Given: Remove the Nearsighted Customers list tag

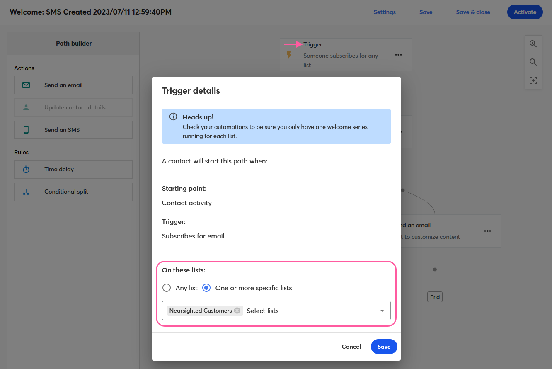Looking at the screenshot, I should click(x=237, y=310).
